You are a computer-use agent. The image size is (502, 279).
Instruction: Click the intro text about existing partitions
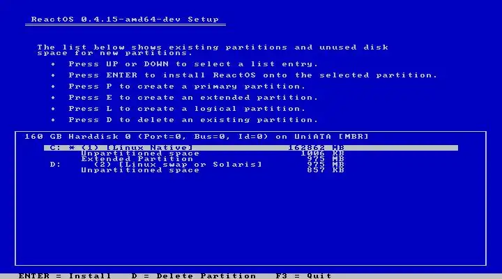click(x=213, y=50)
